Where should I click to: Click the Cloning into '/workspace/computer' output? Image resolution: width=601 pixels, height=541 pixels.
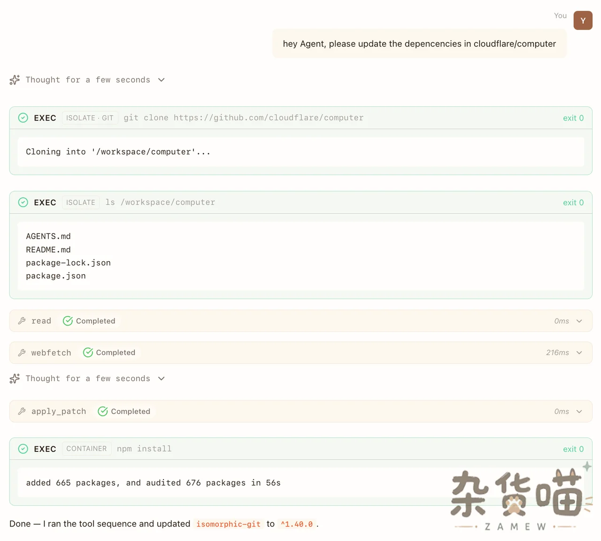pyautogui.click(x=118, y=152)
